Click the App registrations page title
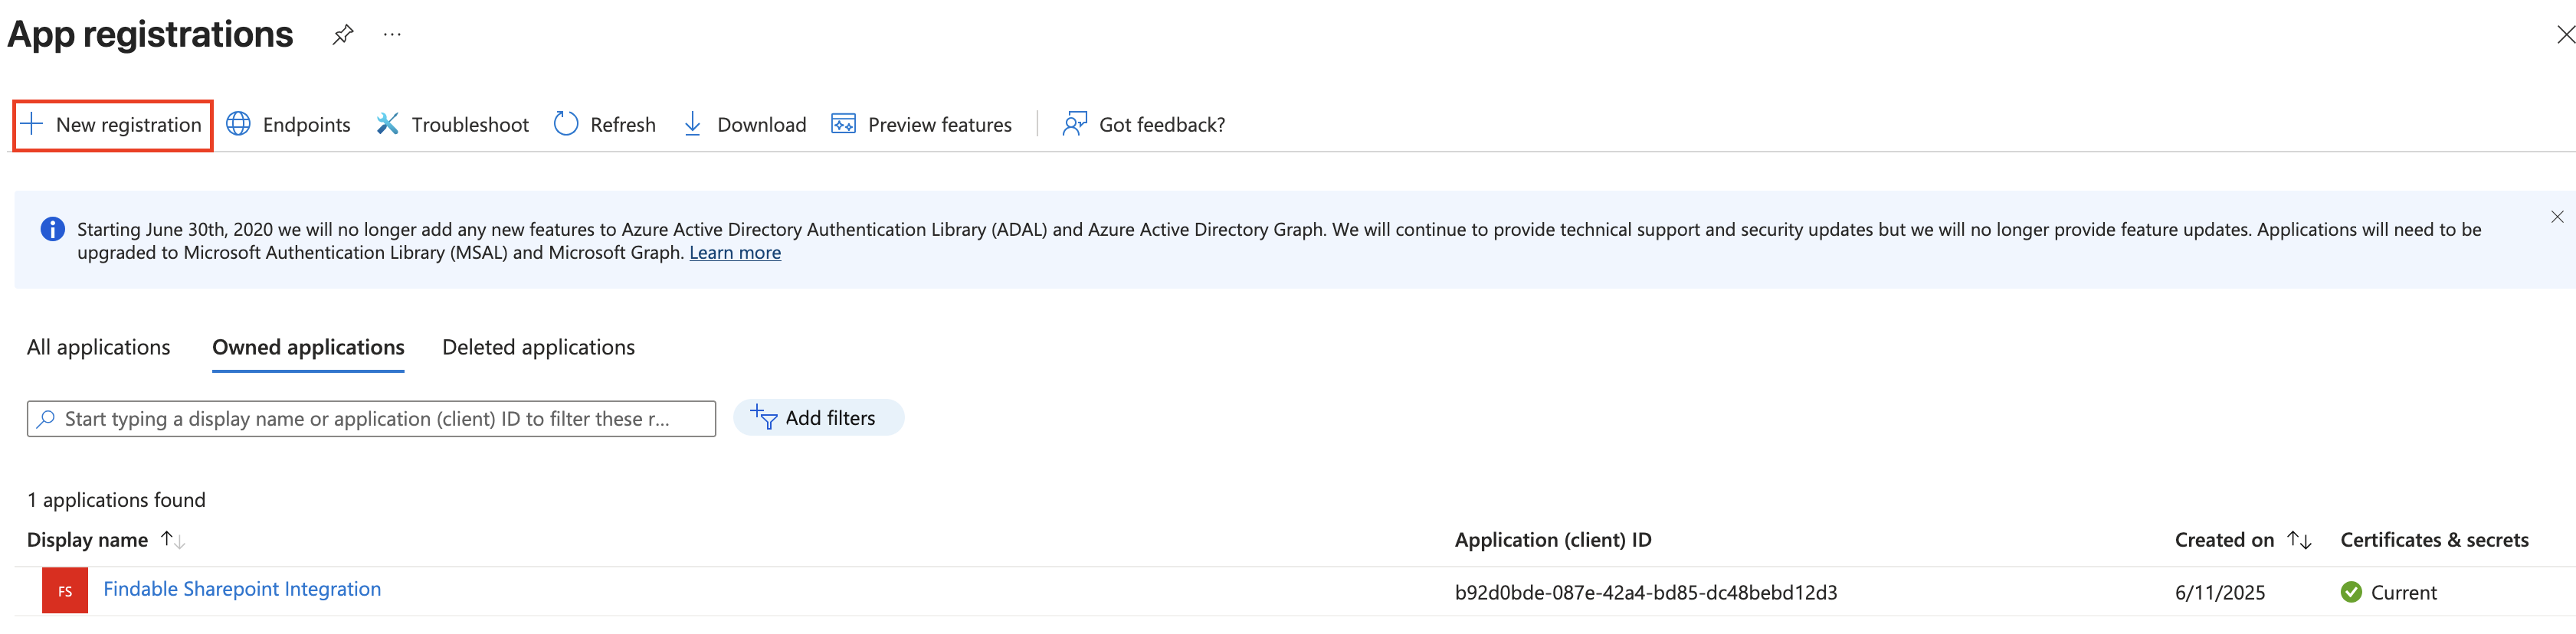2576x634 pixels. (x=150, y=34)
